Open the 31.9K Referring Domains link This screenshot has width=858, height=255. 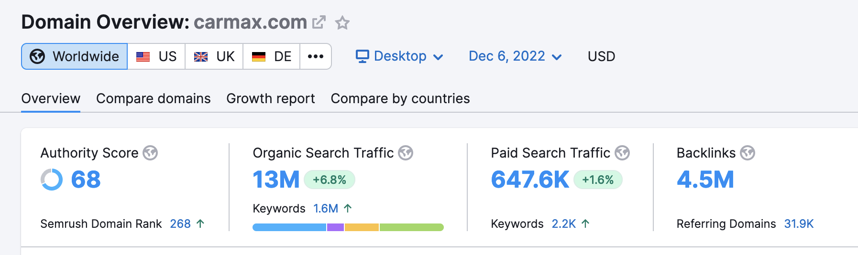tap(798, 223)
